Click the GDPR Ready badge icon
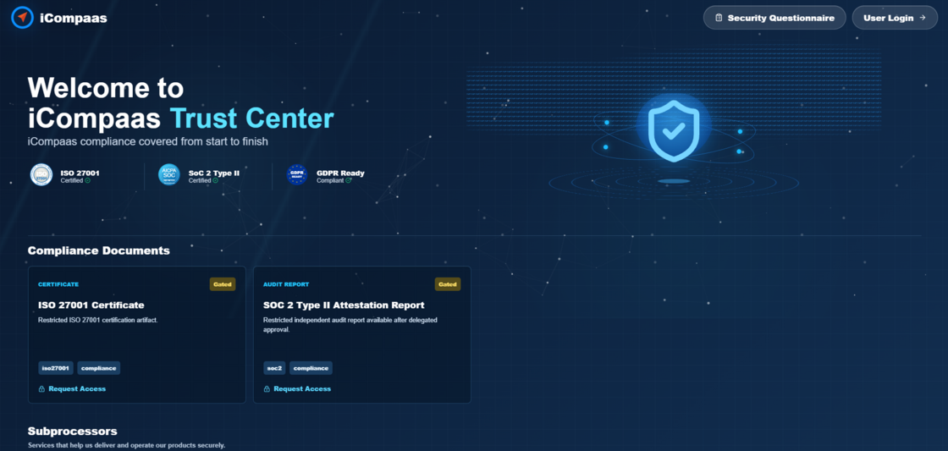 [x=297, y=174]
